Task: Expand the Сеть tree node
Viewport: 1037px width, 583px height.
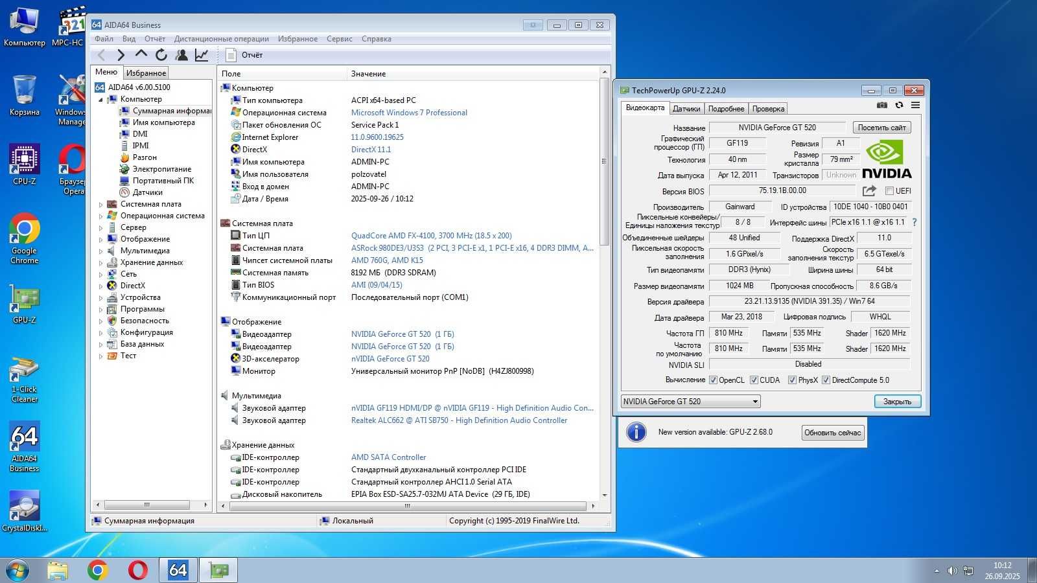Action: [x=100, y=275]
